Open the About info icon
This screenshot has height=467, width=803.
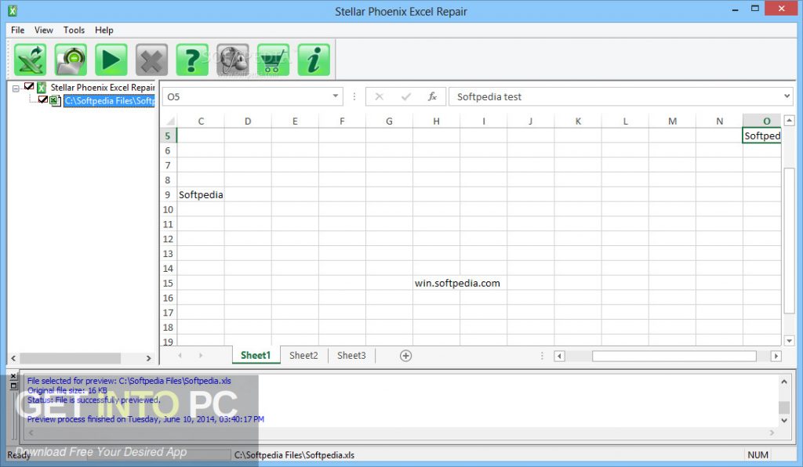[x=314, y=60]
